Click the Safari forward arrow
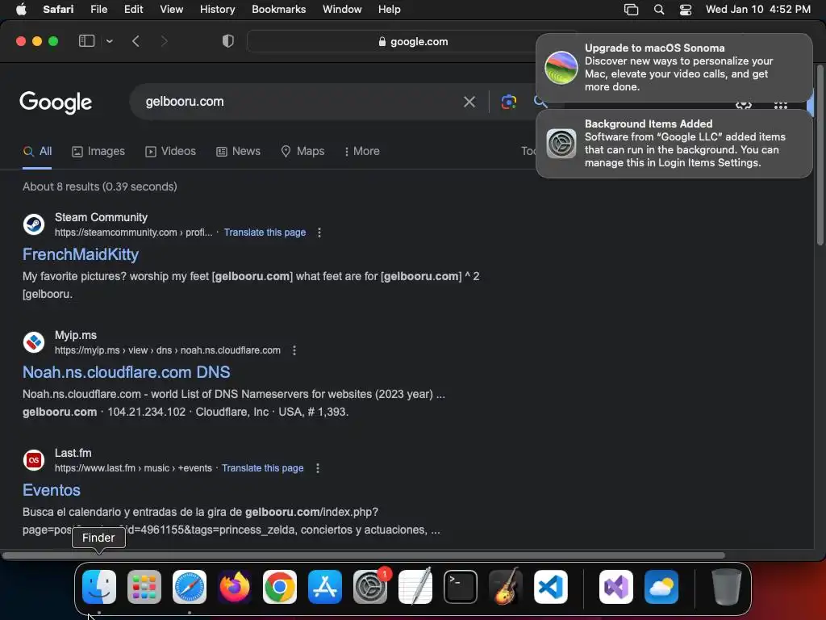Viewport: 826px width, 620px height. [164, 41]
